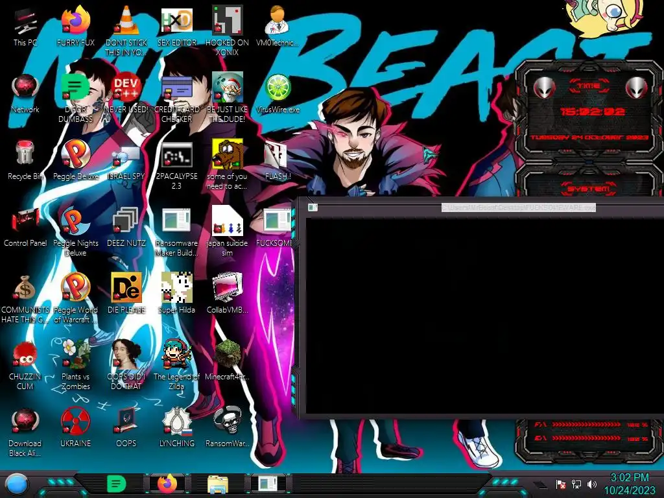Click the Start orb button
Image resolution: width=664 pixels, height=498 pixels.
point(17,484)
